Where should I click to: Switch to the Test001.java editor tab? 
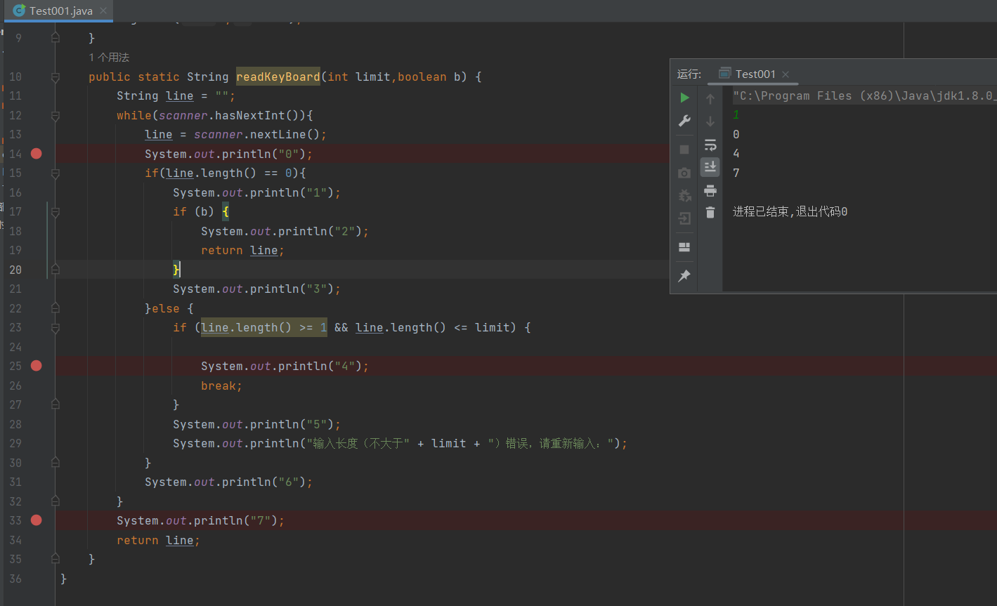tap(59, 11)
